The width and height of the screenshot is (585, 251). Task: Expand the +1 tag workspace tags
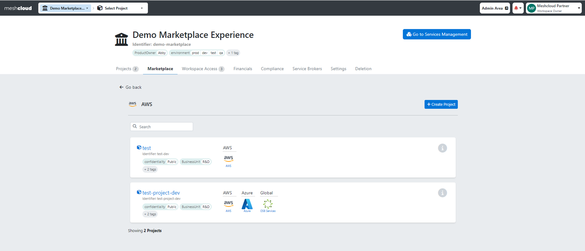233,53
